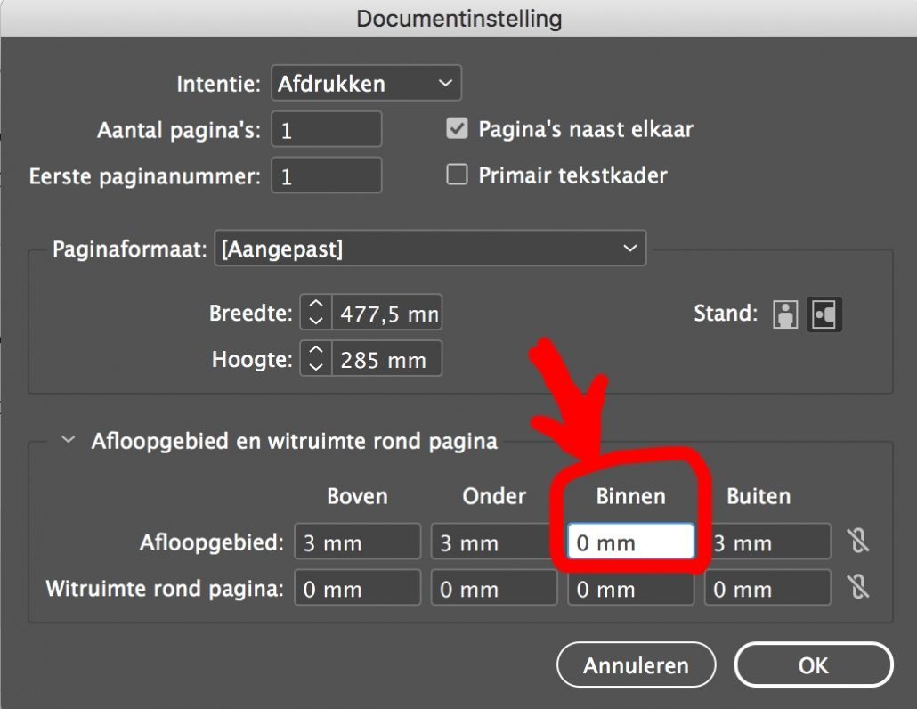917x709 pixels.
Task: Click the Afloopgebied chain link icon
Action: [858, 541]
